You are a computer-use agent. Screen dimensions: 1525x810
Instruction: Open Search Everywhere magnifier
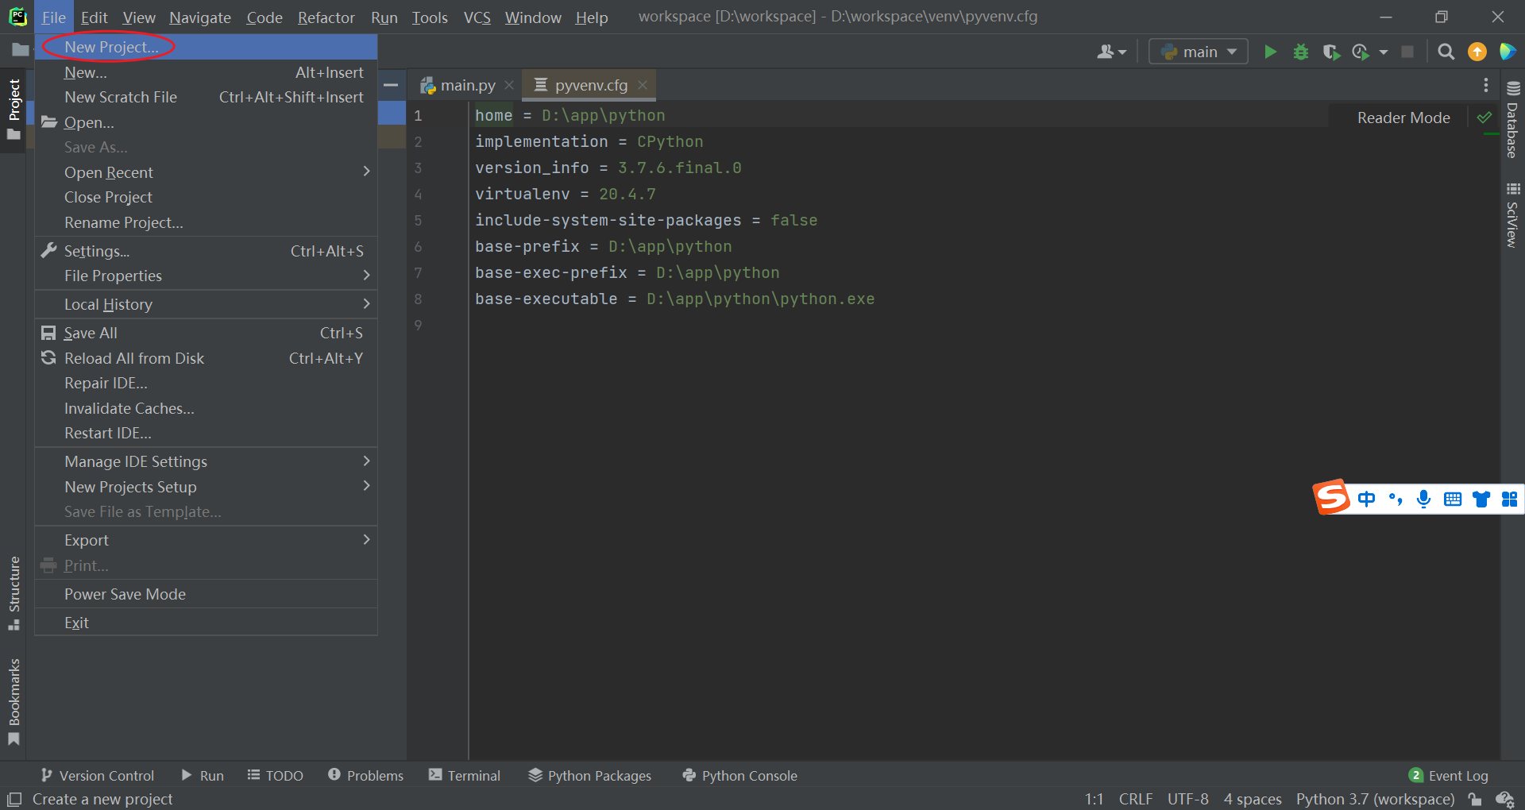point(1446,52)
